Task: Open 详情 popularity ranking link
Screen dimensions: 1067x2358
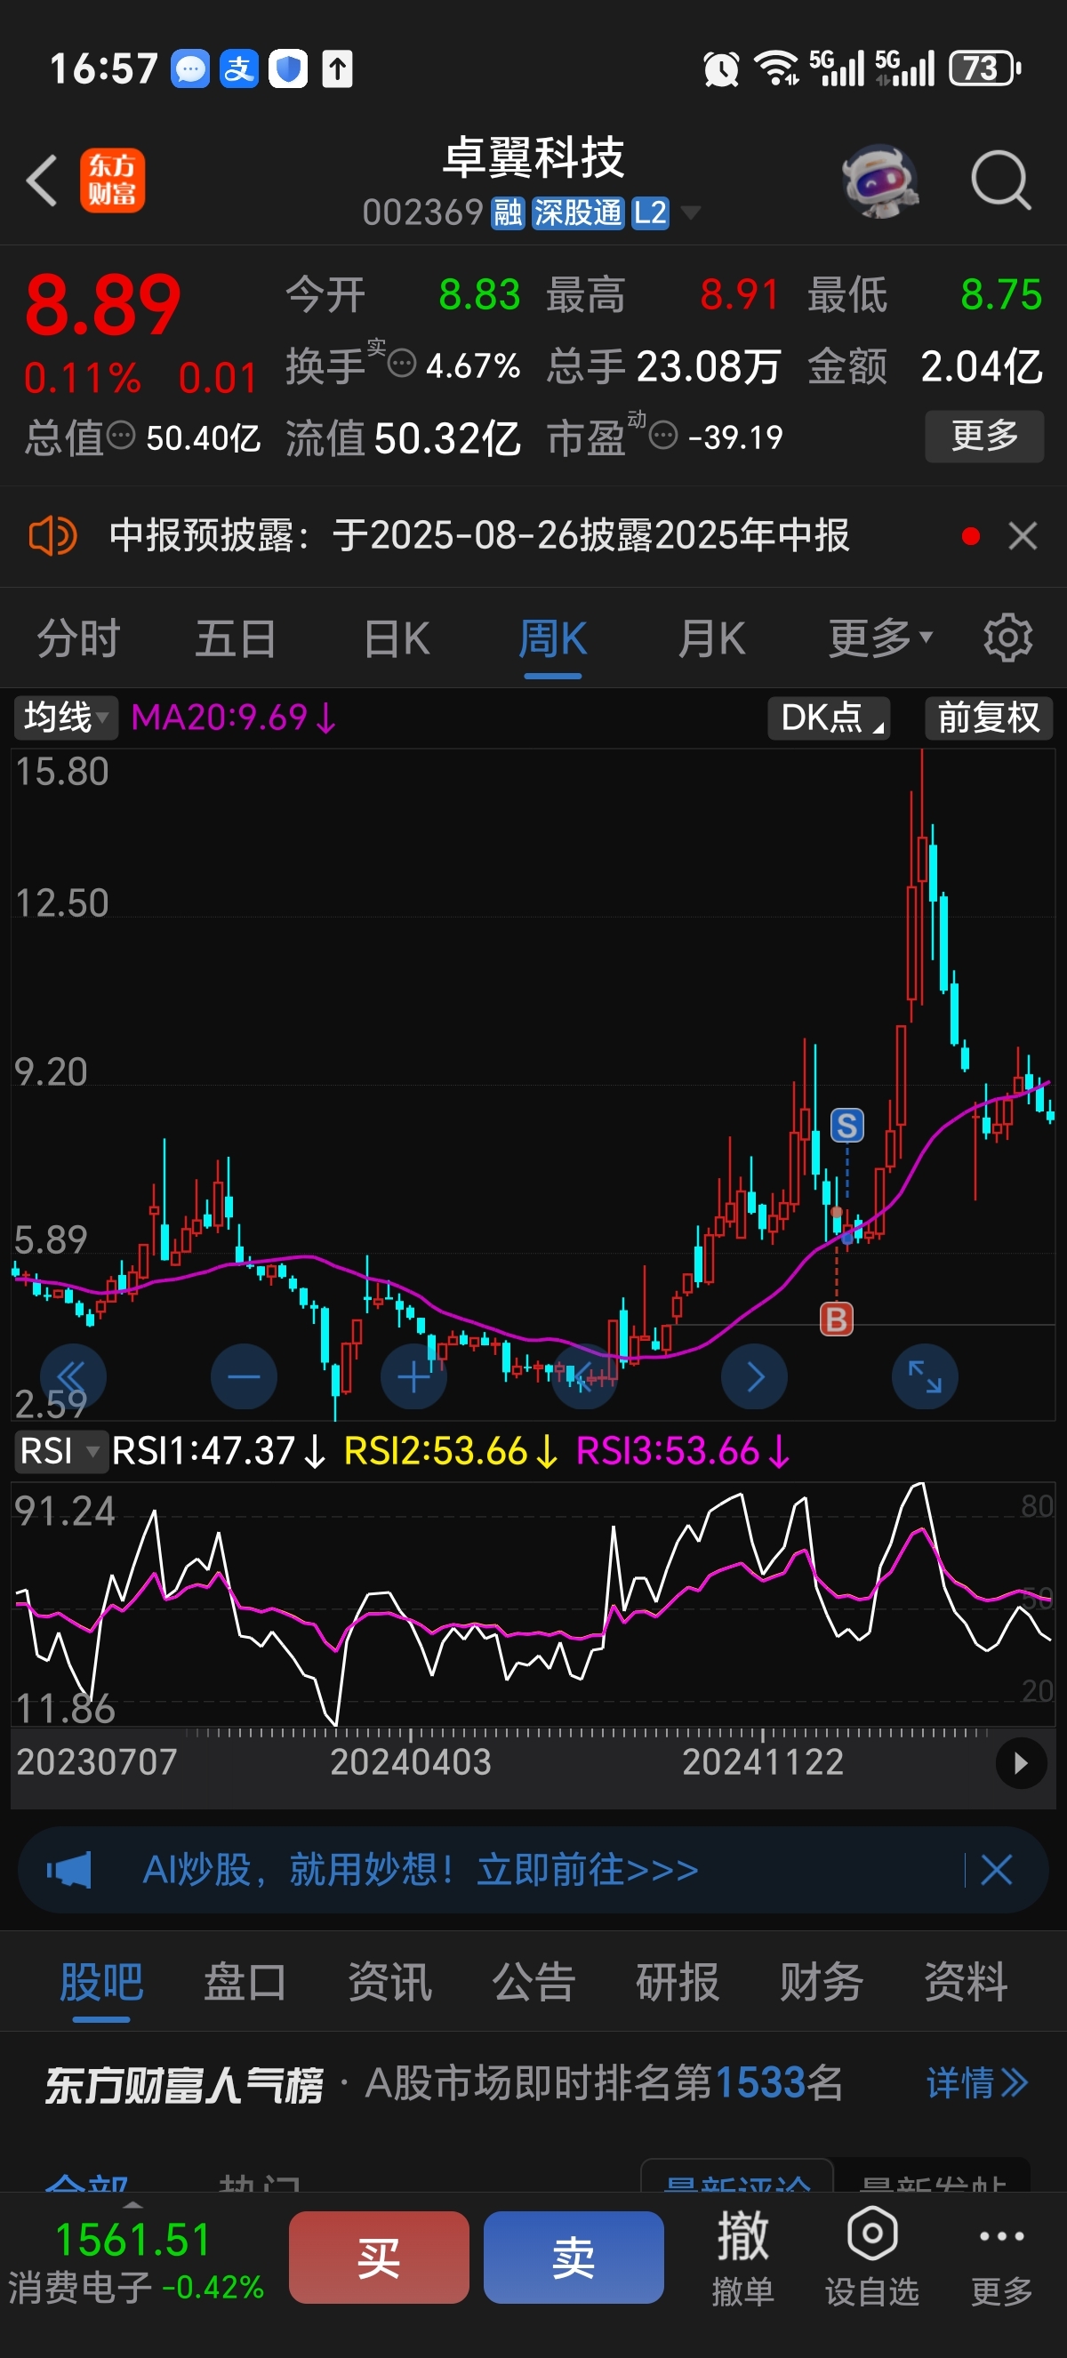Action: coord(977,2083)
